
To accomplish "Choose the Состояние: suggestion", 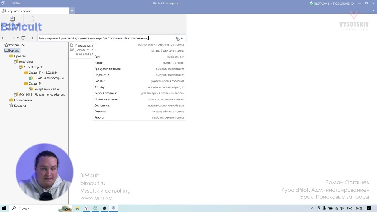I will click(x=139, y=105).
